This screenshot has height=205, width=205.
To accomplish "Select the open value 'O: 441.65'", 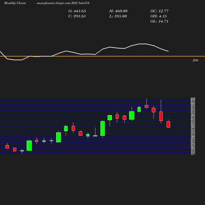I will pyautogui.click(x=77, y=11).
